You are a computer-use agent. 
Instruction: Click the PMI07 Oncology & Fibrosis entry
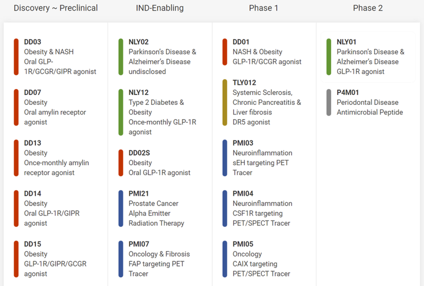[159, 258]
